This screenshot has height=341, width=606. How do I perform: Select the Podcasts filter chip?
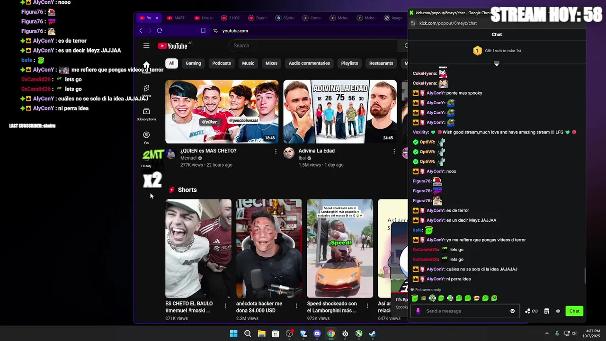click(222, 63)
